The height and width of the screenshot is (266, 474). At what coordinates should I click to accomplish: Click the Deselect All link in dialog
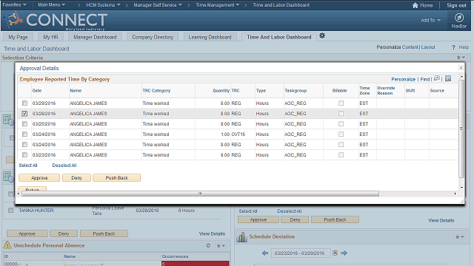coord(64,166)
